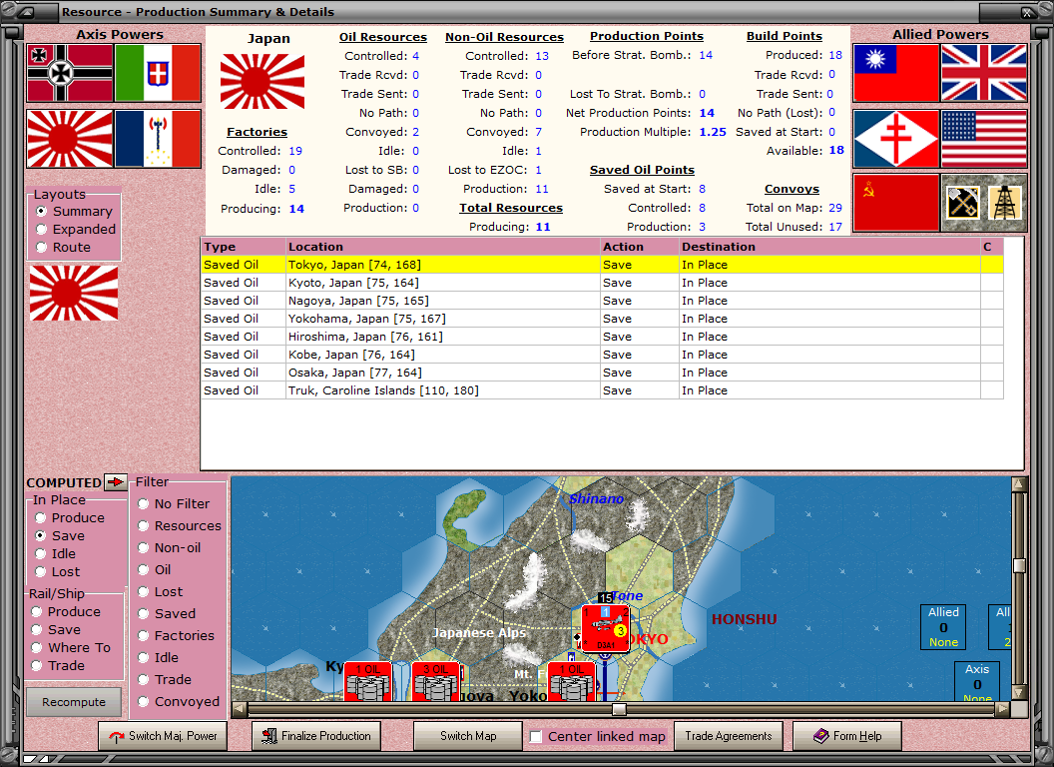Click the Recompute button

tap(74, 702)
